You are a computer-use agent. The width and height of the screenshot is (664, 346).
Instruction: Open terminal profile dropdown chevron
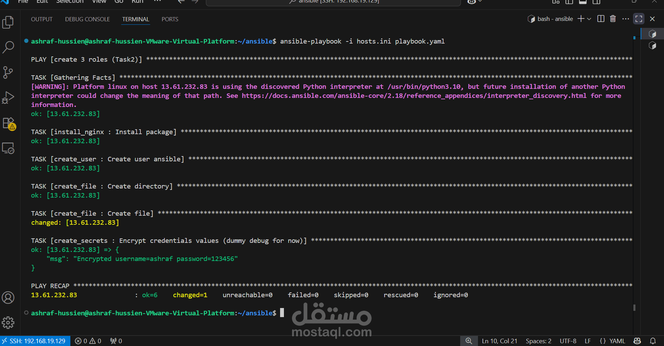(589, 19)
